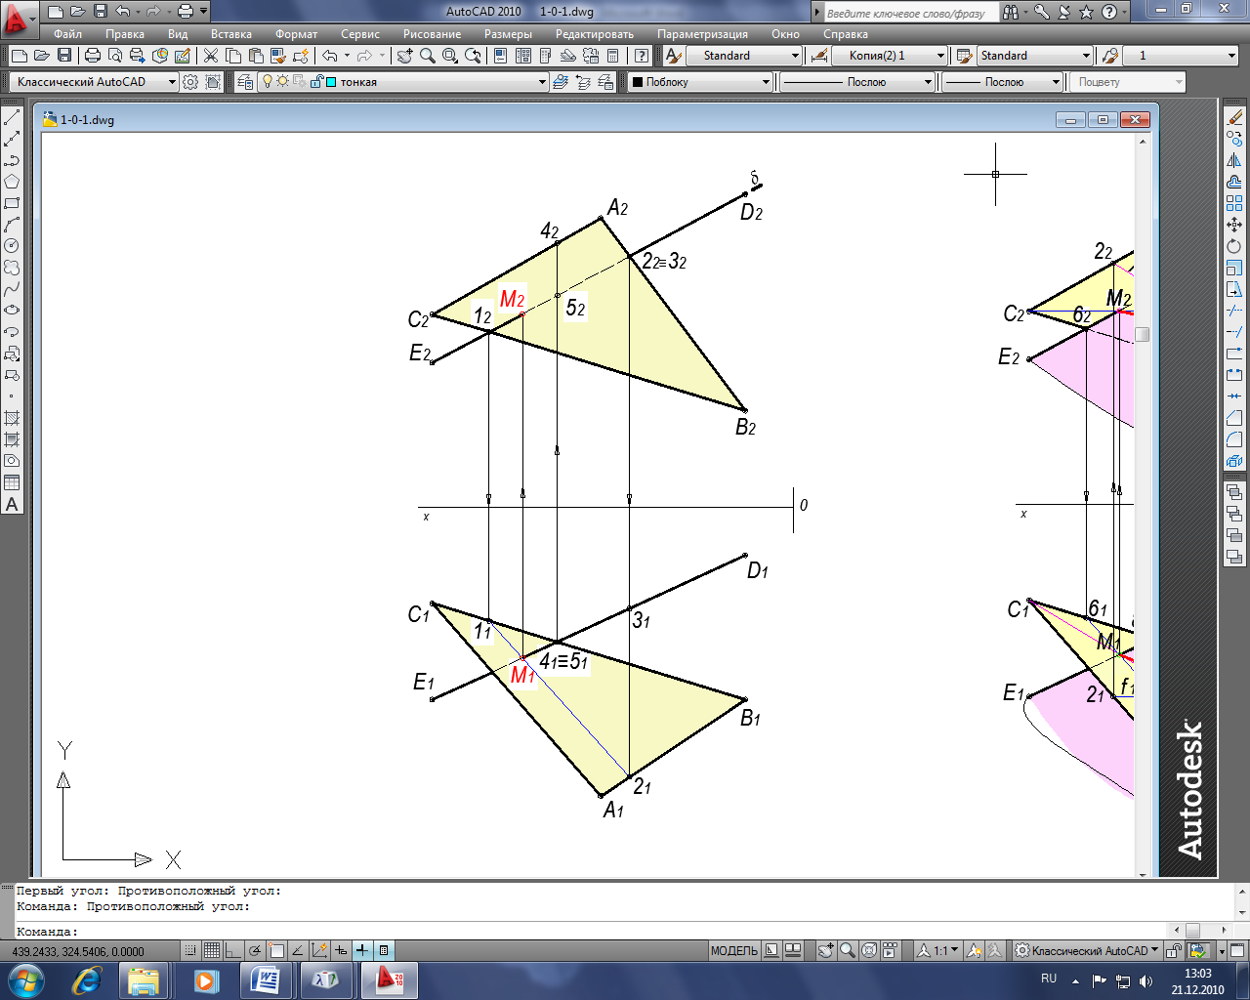This screenshot has width=1250, height=1000.
Task: Toggle Grid display in status bar
Action: pyautogui.click(x=212, y=950)
